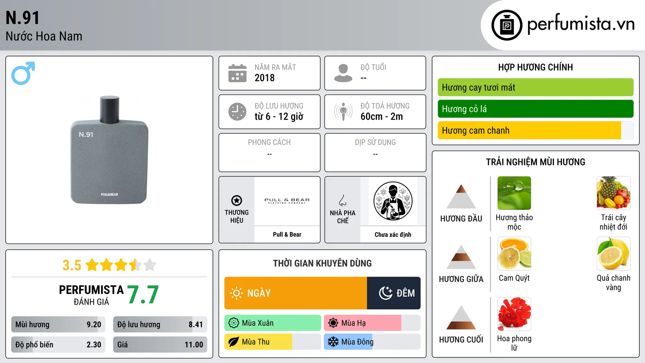The image size is (645, 363).
Task: Click the N.91 perfume title
Action: [x=23, y=18]
